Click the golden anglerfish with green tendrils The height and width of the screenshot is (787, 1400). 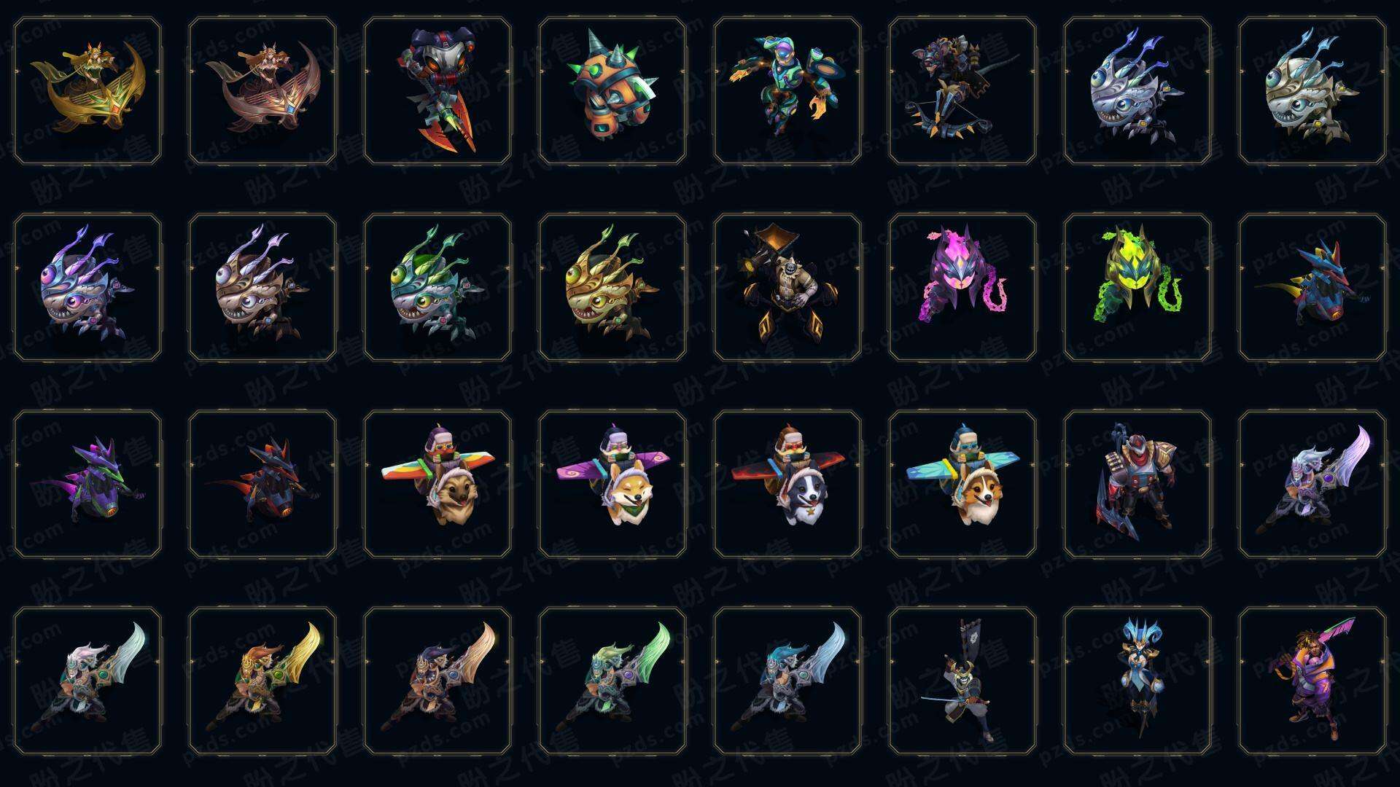coord(612,287)
